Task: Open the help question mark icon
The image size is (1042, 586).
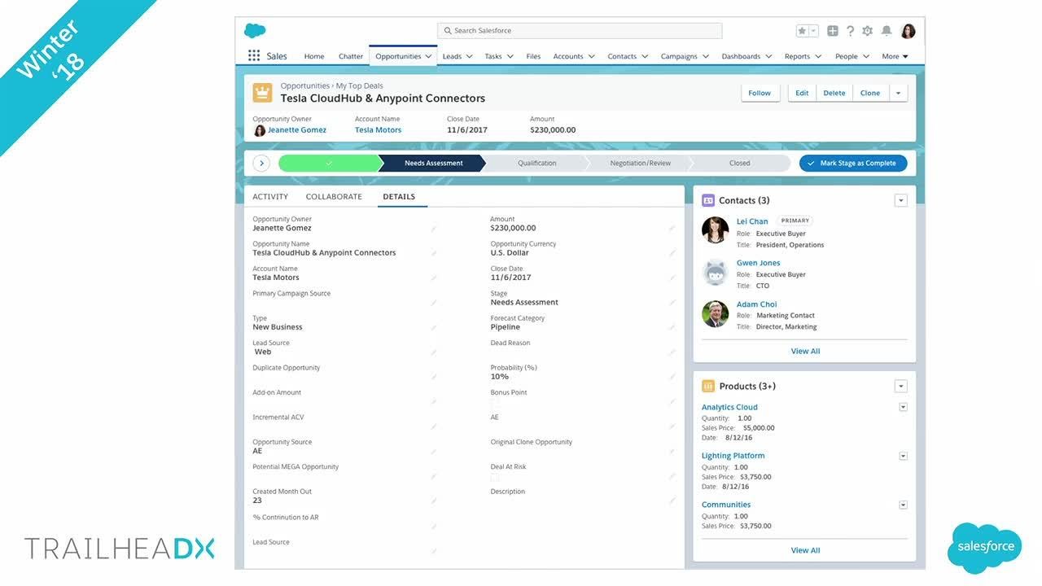Action: click(850, 31)
